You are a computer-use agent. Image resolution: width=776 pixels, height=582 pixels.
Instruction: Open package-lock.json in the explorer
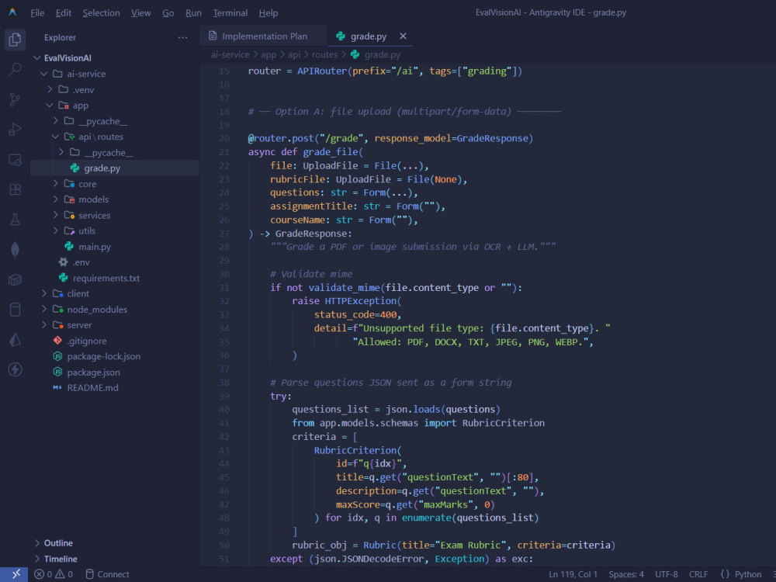tap(103, 356)
